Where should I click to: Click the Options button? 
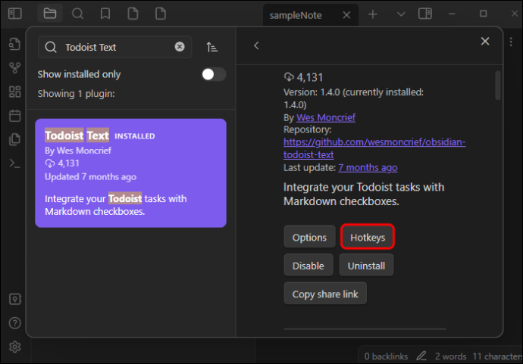(x=309, y=237)
